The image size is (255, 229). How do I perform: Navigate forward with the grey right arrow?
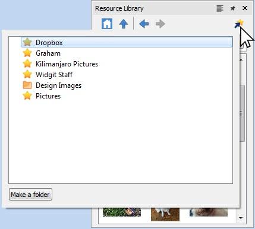point(160,24)
